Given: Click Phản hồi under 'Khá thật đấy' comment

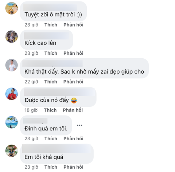Looking at the screenshot, I should pyautogui.click(x=73, y=82).
